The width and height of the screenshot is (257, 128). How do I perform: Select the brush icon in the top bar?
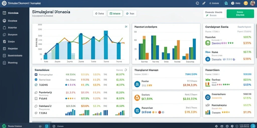coord(204,3)
